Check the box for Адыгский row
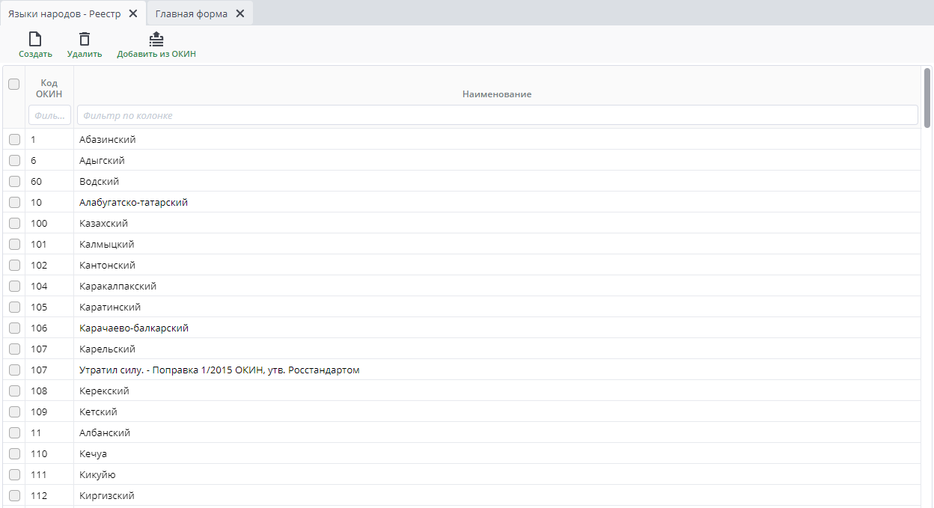 coord(14,160)
